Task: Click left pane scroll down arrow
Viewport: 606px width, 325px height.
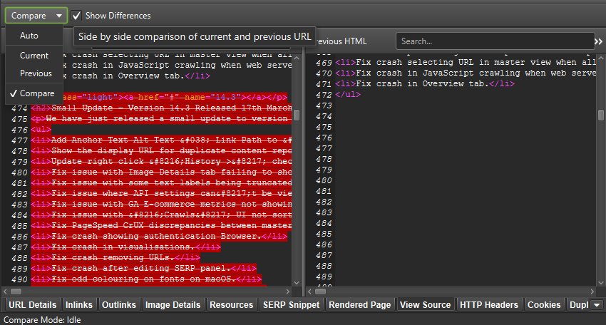Action: (297, 283)
